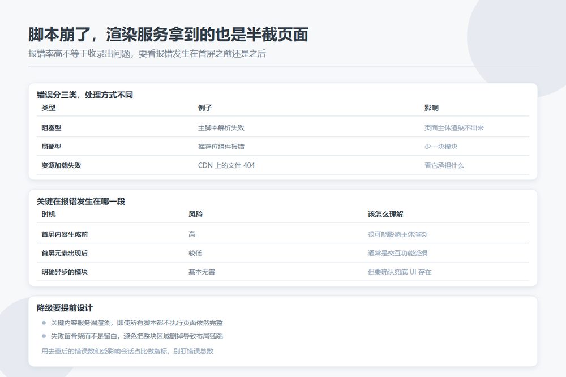Click the subtitle starting with 报错率高不等于收录出问题
The width and height of the screenshot is (566, 377).
coord(147,54)
